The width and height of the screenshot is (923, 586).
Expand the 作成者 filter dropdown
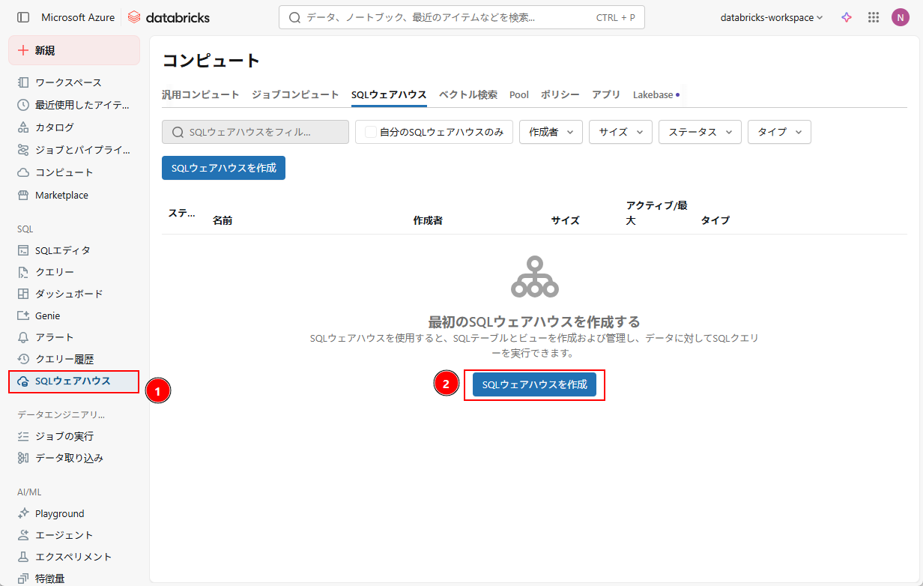[x=551, y=132]
